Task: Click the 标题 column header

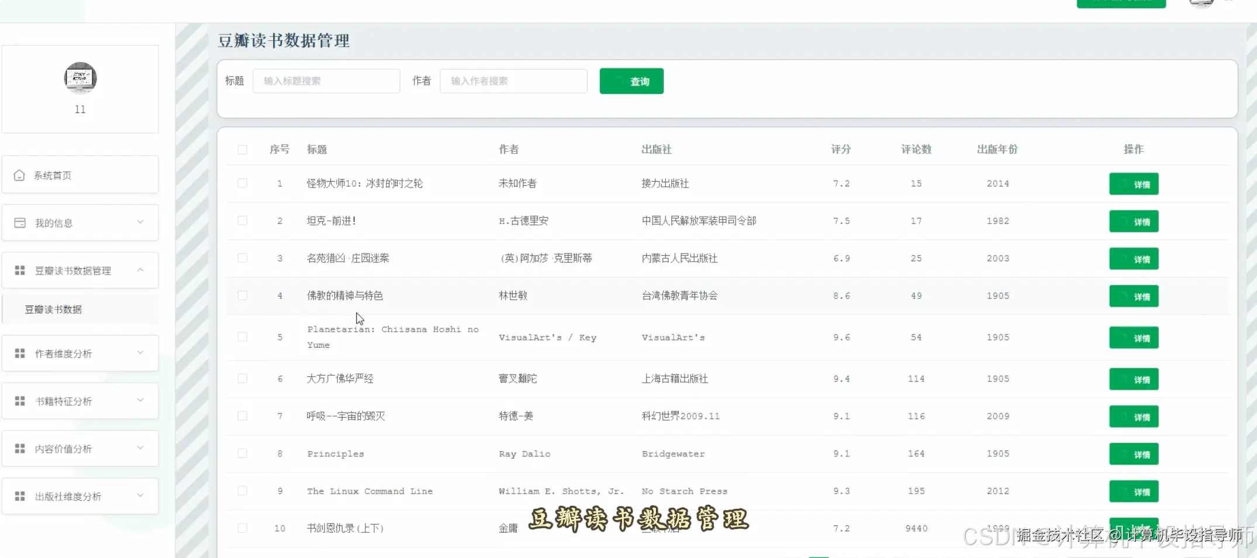Action: pos(317,150)
